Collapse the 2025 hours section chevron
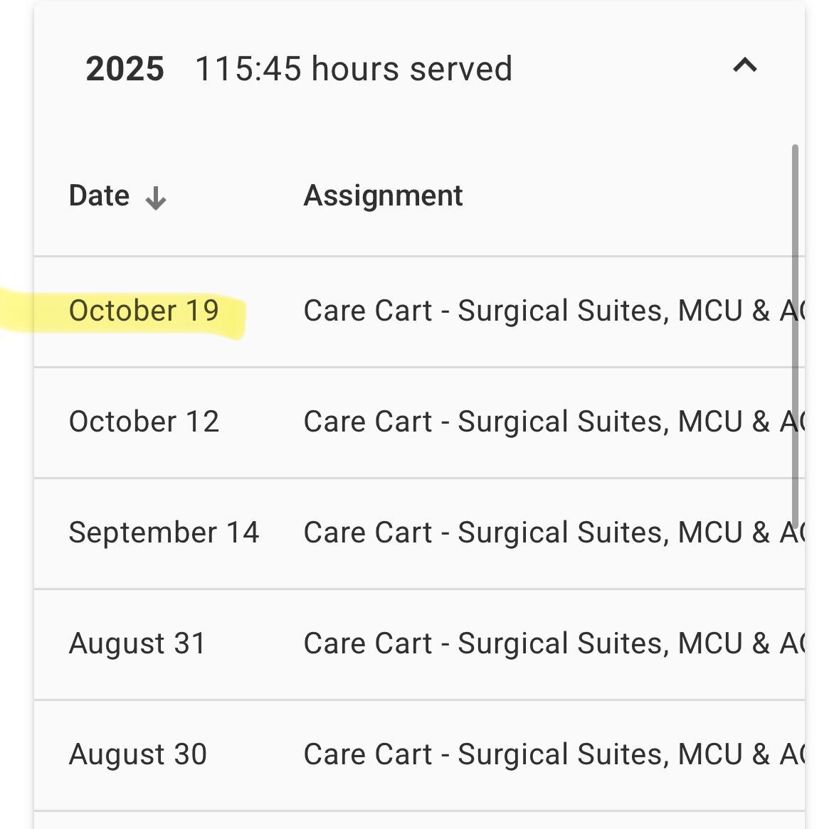The width and height of the screenshot is (839, 829). coord(744,67)
